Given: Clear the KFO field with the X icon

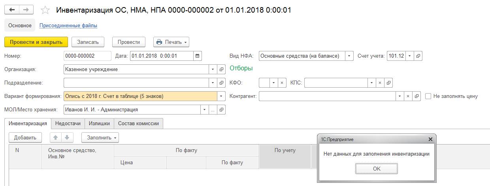Looking at the screenshot, I should coord(282,83).
